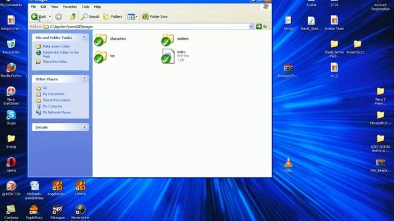Viewport: 394px width, 221px height.
Task: Select Skype desktop shortcut
Action: click(x=11, y=117)
